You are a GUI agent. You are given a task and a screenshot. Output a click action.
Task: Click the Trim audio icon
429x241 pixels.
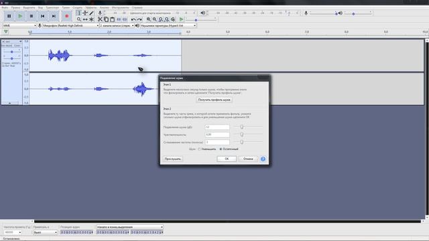[x=119, y=19]
